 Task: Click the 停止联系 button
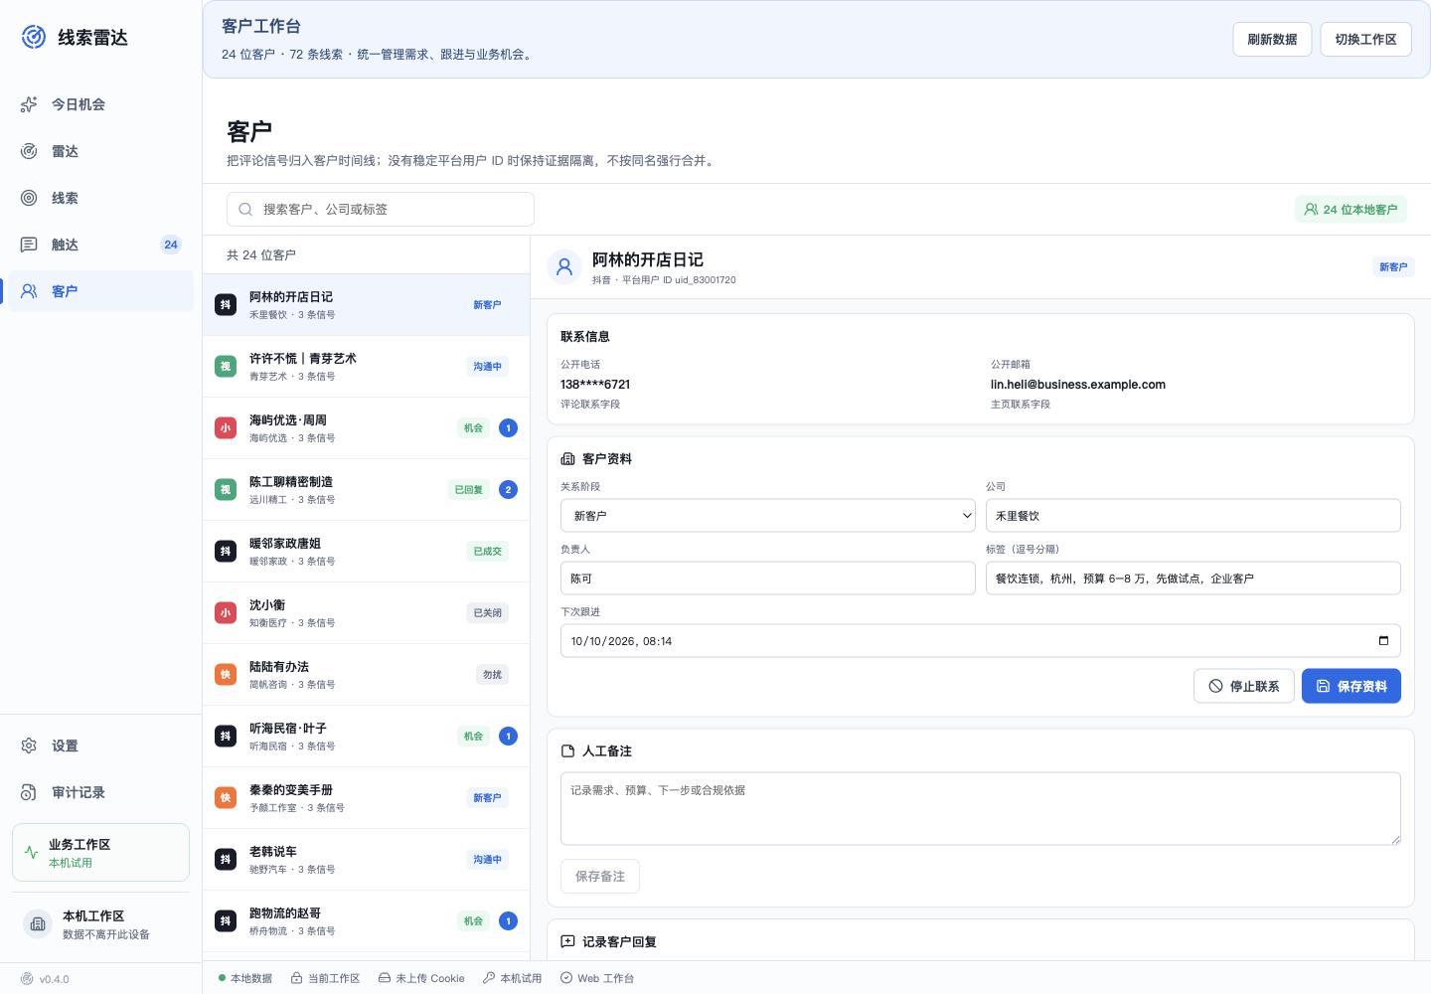[x=1244, y=686]
